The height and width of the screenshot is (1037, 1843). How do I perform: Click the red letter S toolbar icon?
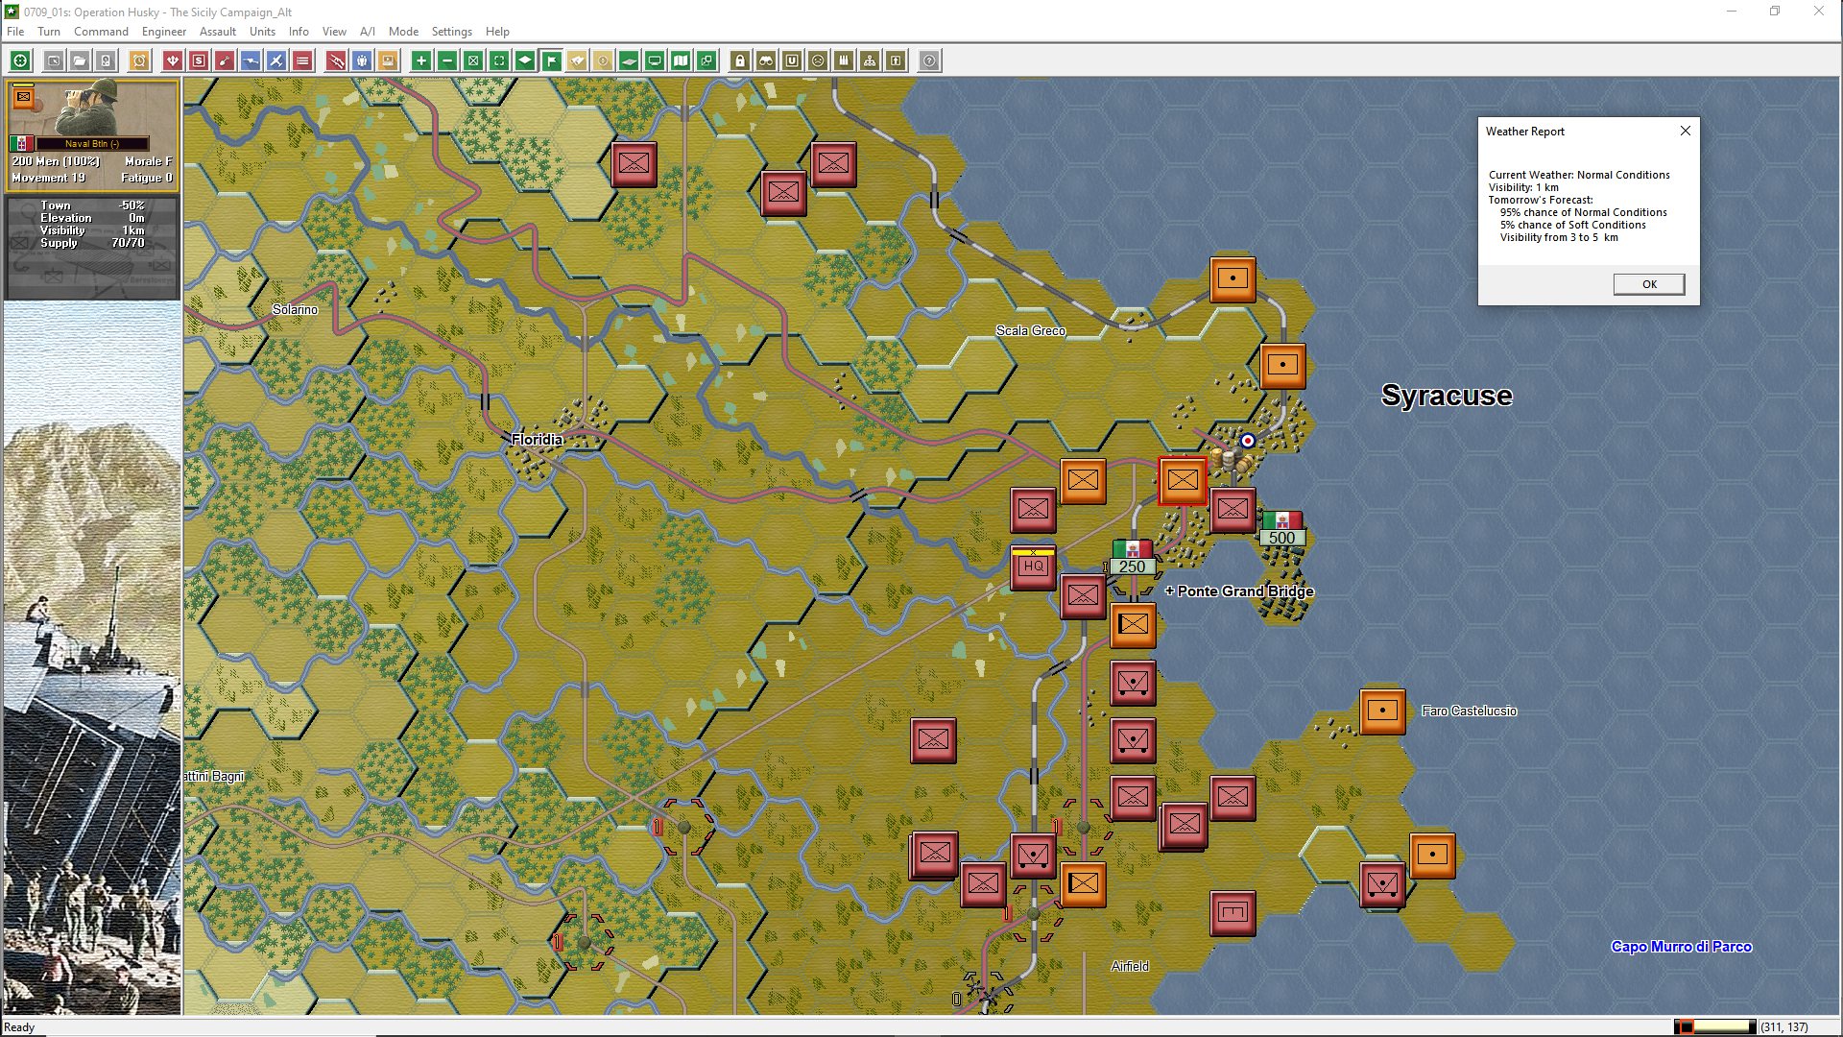[199, 60]
